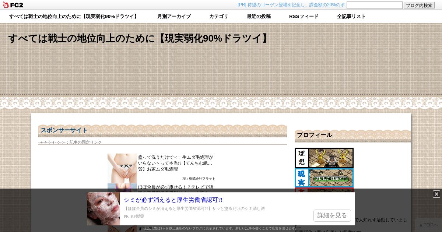Click the large blog header title
This screenshot has width=442, height=232.
(x=140, y=38)
